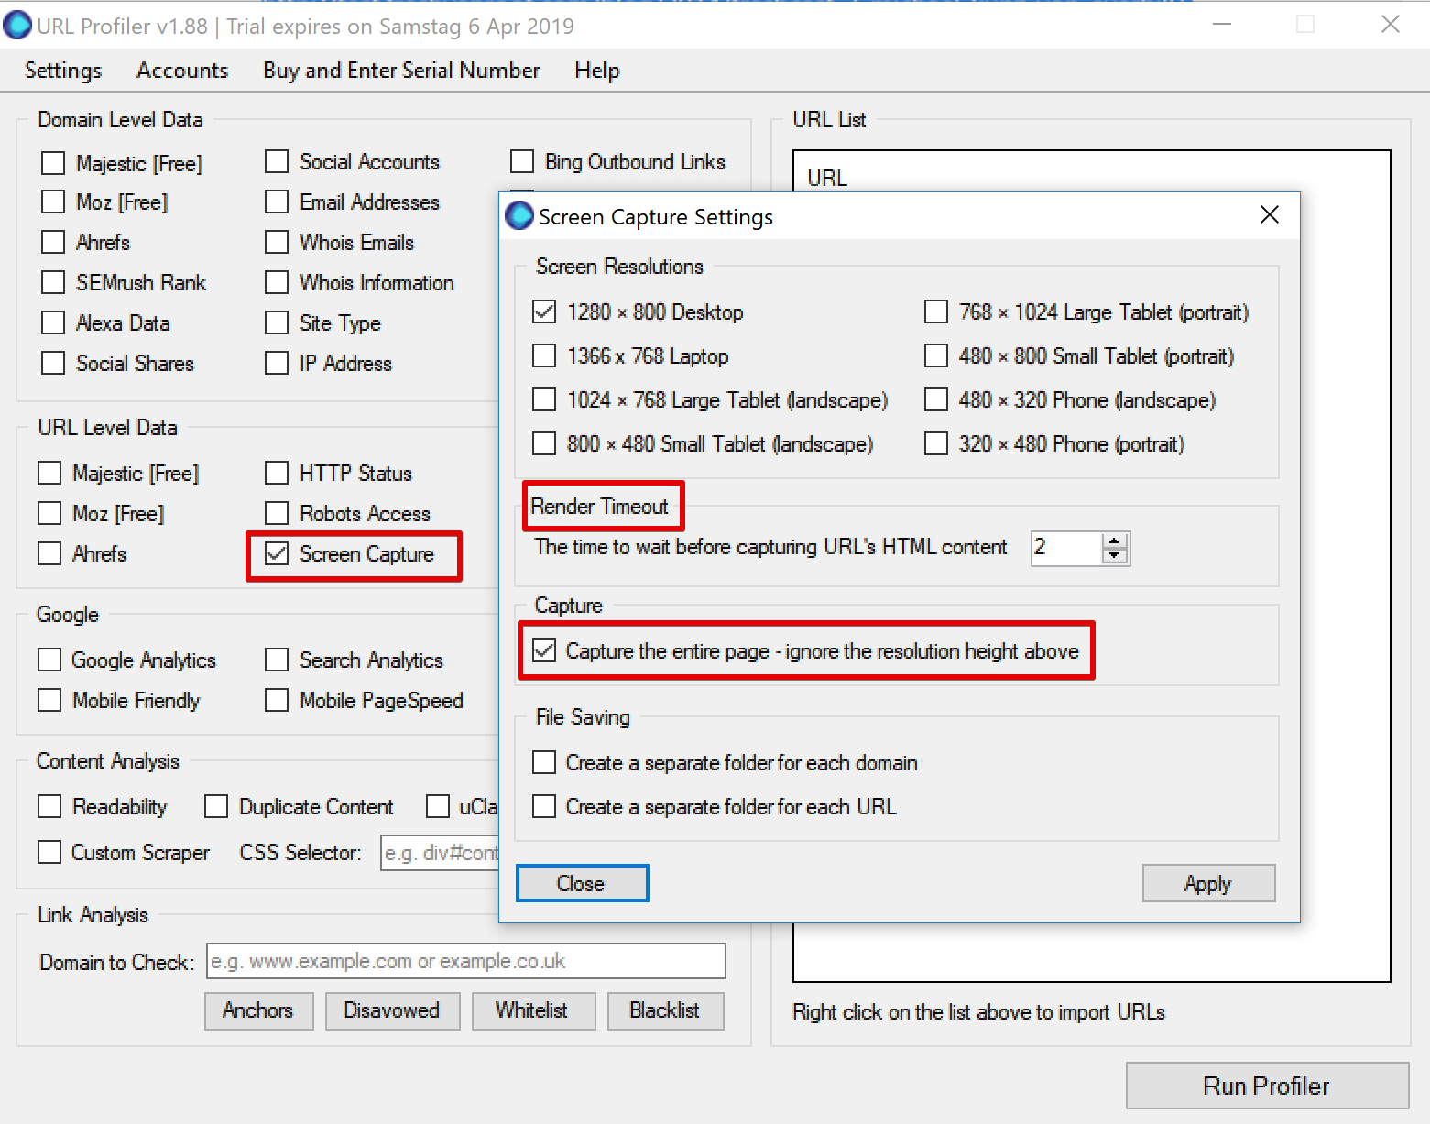
Task: Enable 1024 × 768 Large Tablet landscape
Action: 544,400
